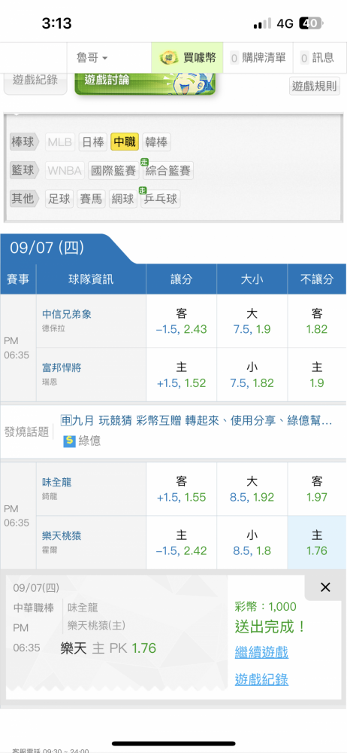Select the 足球 tab
This screenshot has height=753, width=347.
59,199
